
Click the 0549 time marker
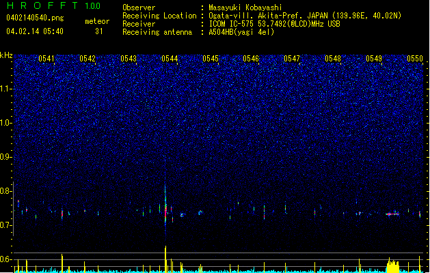[x=374, y=59]
